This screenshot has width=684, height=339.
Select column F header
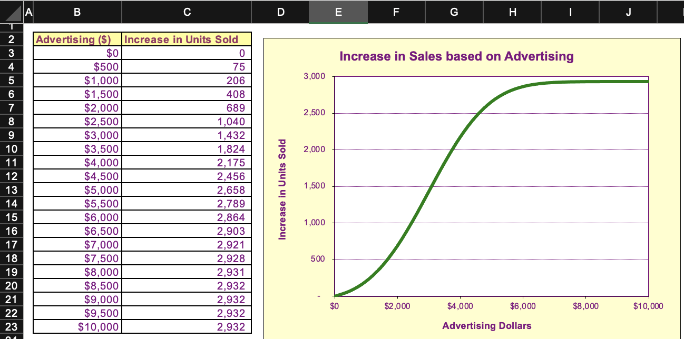coord(396,12)
